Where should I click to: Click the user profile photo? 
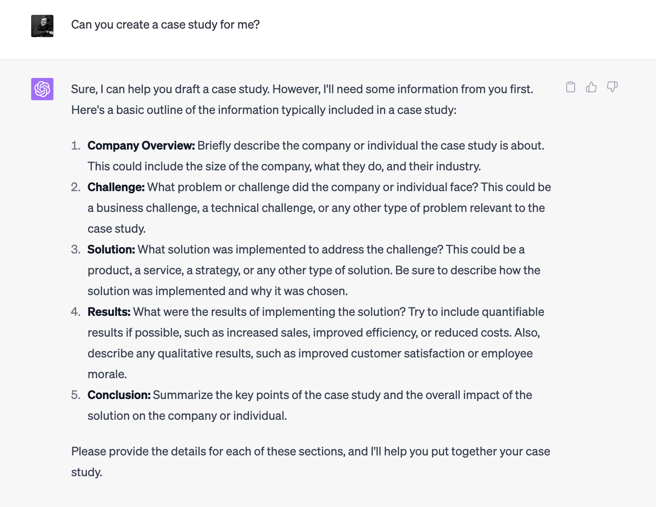pos(42,26)
